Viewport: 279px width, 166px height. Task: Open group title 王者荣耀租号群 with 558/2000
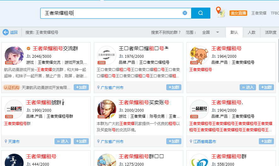click(229, 156)
